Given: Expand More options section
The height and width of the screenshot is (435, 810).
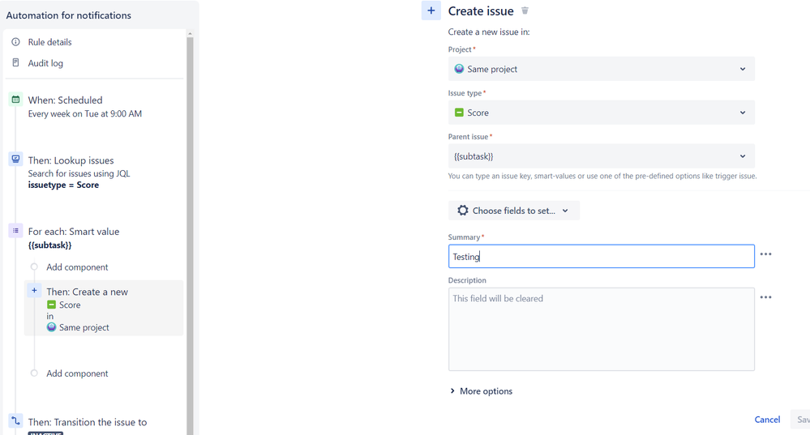Looking at the screenshot, I should (482, 391).
